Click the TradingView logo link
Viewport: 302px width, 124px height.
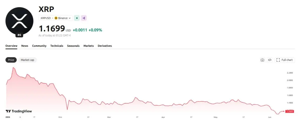[19, 111]
